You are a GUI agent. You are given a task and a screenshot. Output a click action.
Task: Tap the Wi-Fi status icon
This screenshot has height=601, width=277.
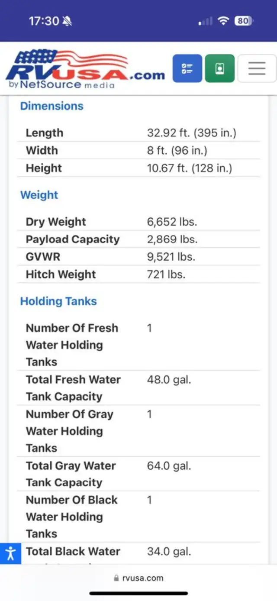pyautogui.click(x=223, y=21)
